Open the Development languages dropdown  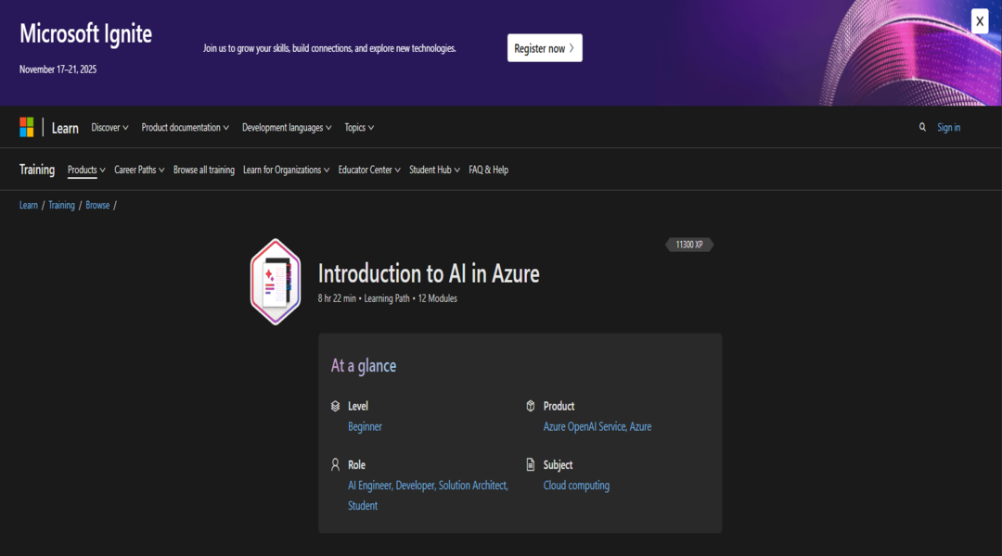pos(287,128)
